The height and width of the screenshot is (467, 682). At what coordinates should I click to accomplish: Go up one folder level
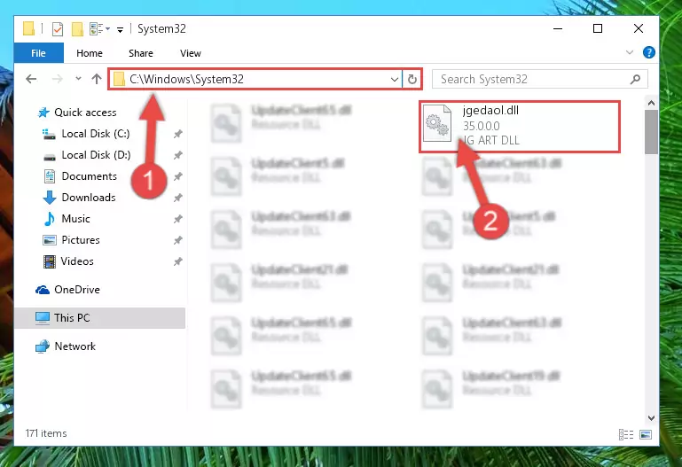(x=97, y=79)
